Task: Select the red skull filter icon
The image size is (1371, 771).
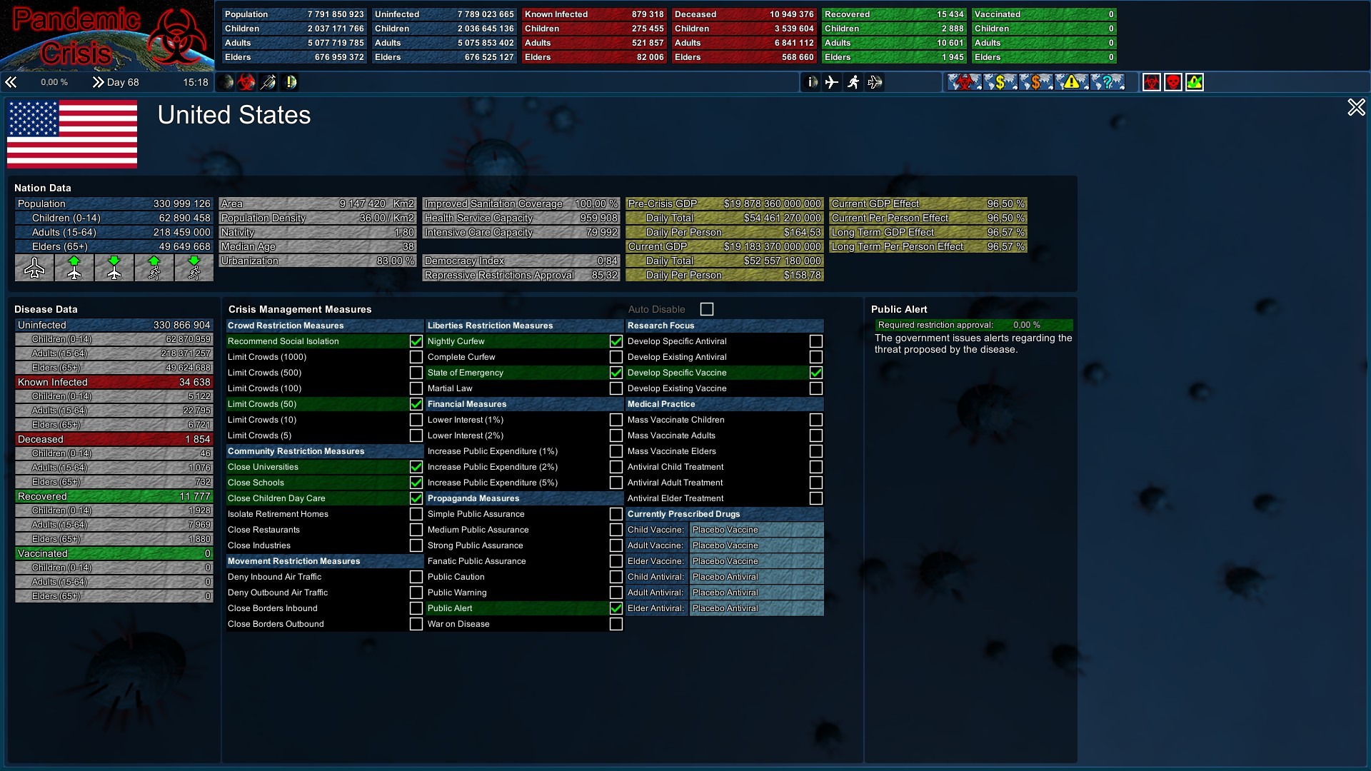Action: click(1172, 82)
